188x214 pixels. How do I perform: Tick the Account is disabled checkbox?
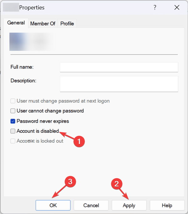pos(13,131)
